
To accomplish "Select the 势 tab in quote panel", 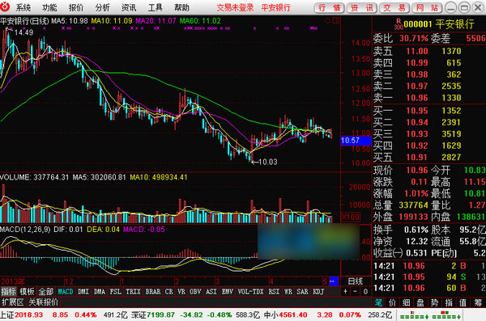I will pyautogui.click(x=435, y=302).
